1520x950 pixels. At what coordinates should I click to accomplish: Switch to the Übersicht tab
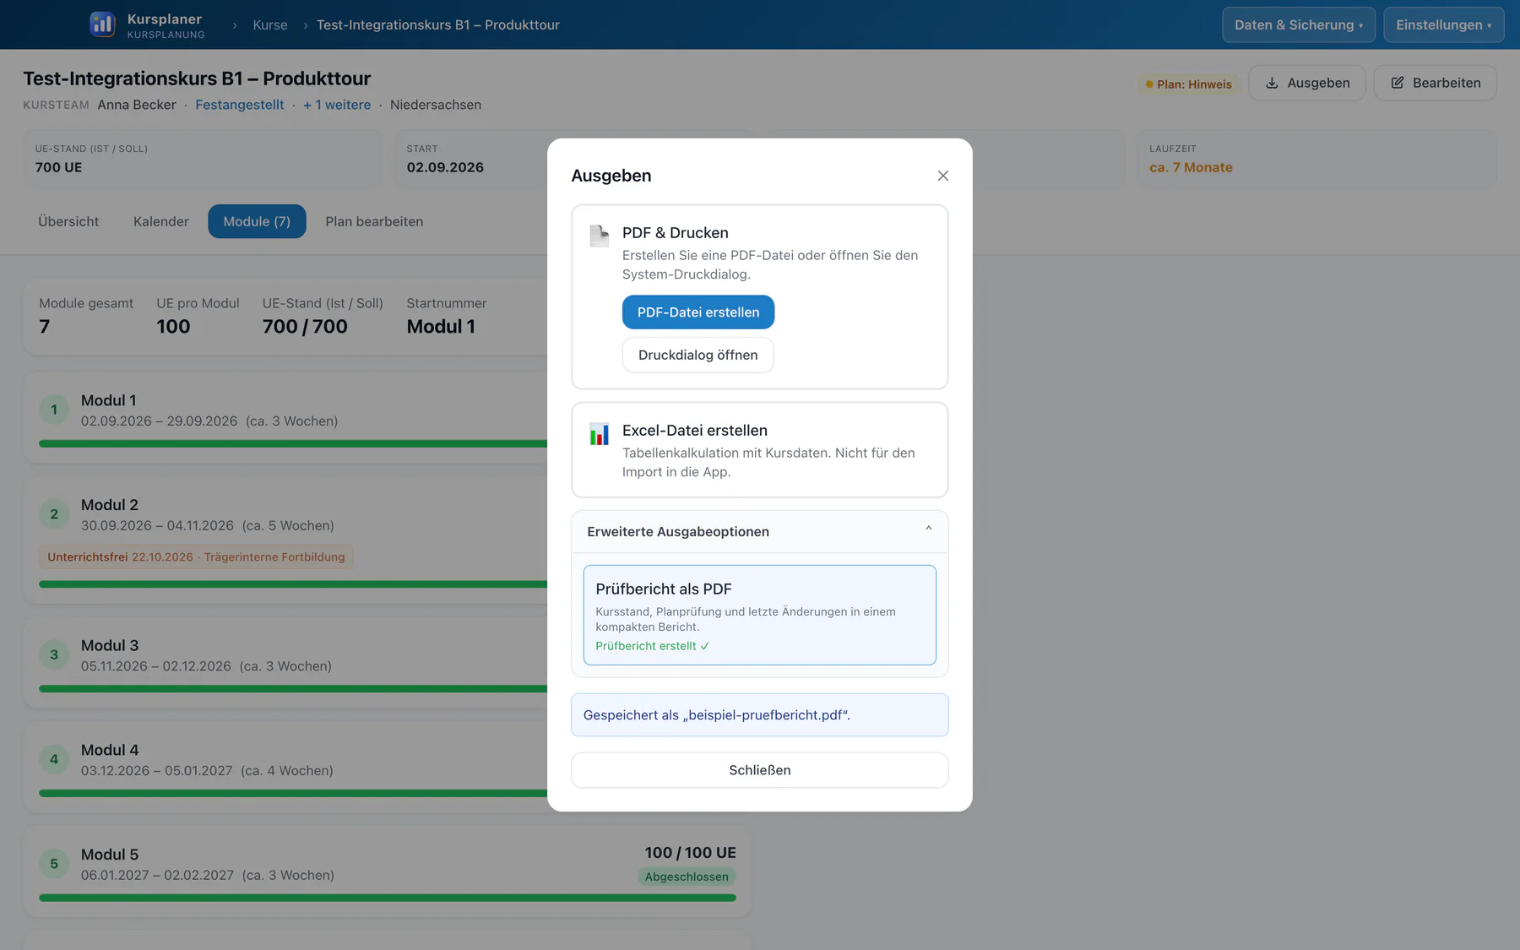click(68, 221)
